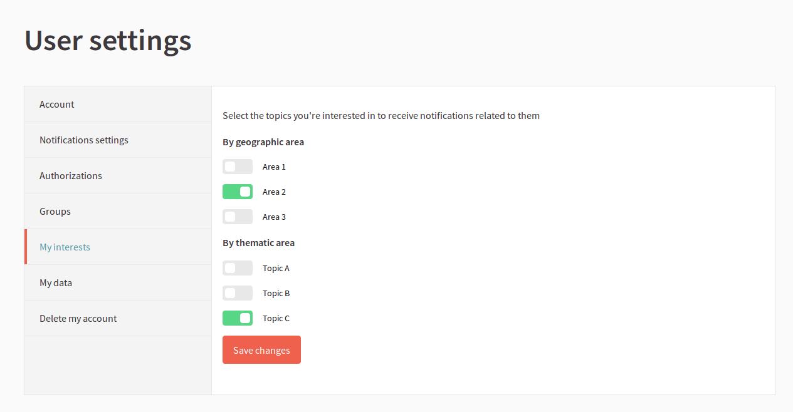Click the Topic C label
793x412 pixels.
(276, 318)
